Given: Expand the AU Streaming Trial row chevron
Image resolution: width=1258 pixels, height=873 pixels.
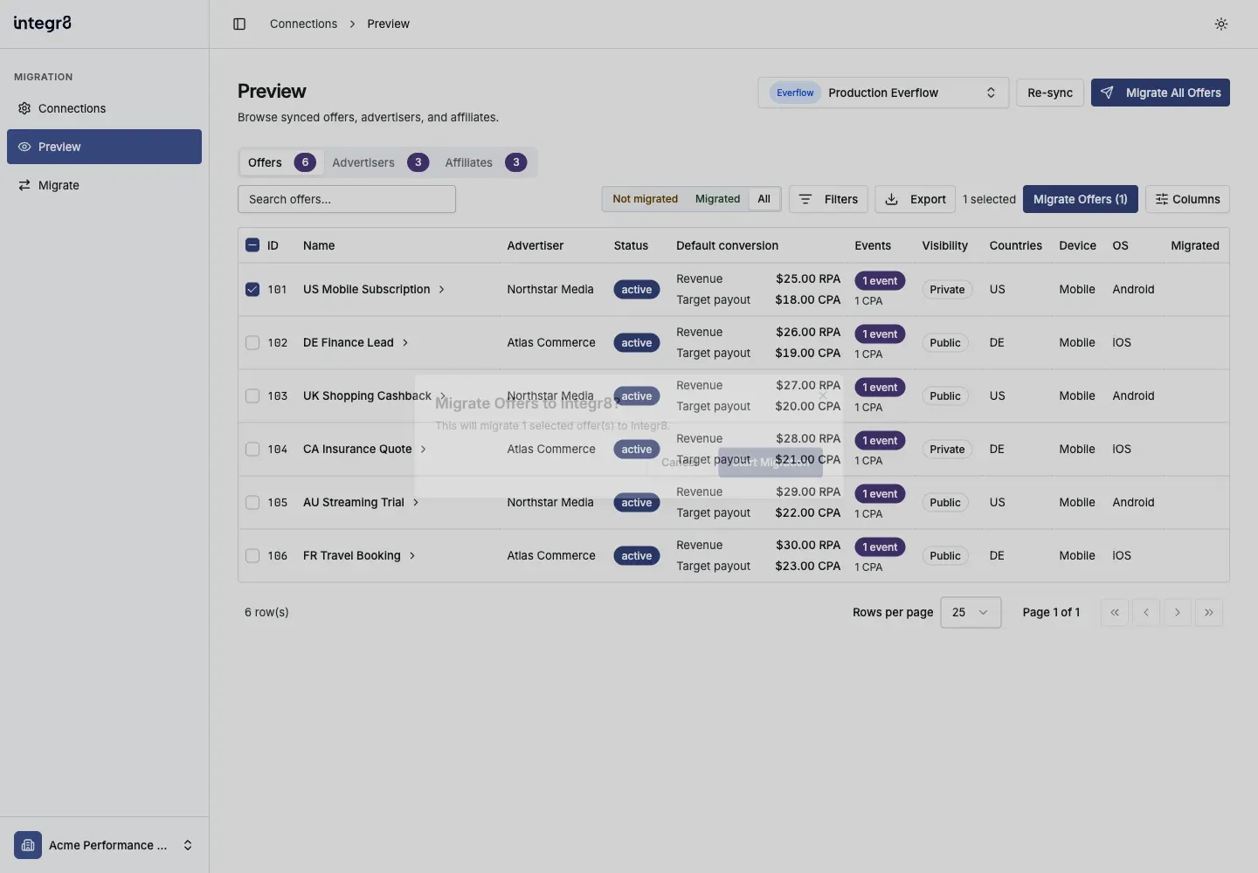Looking at the screenshot, I should [416, 502].
